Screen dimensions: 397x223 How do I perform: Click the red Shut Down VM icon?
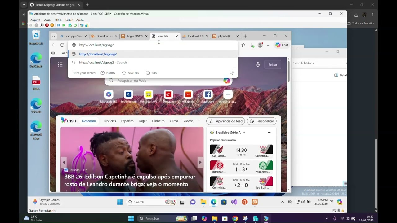pyautogui.click(x=47, y=25)
